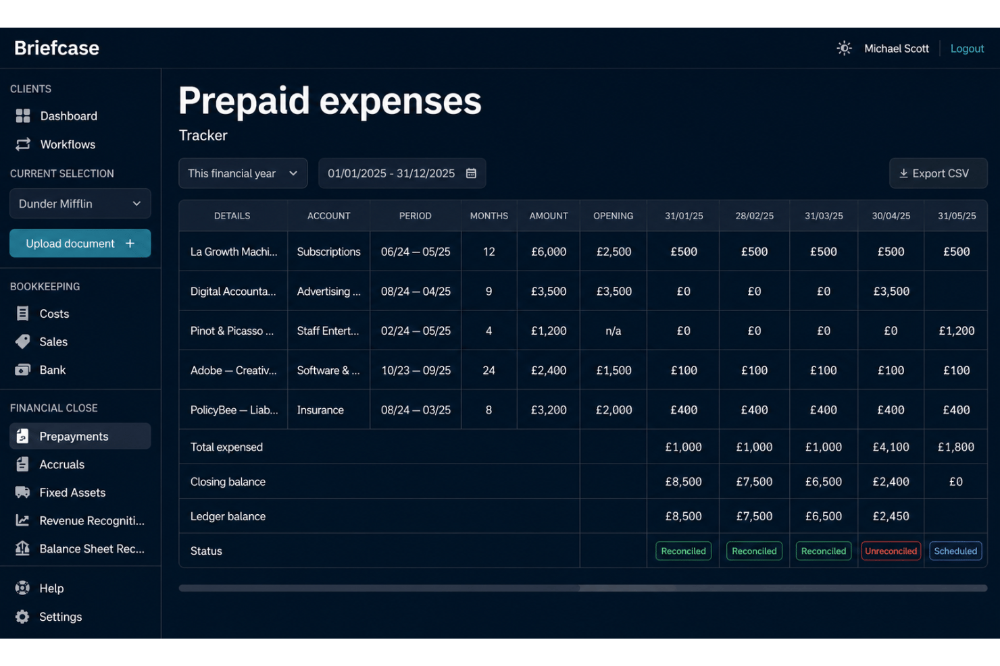Click the 06/24 — 05/25 period cell
This screenshot has width=1000, height=666.
[x=416, y=252]
